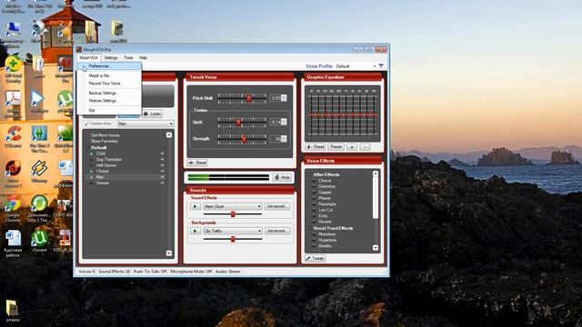Play the City Traffic background sound
The width and height of the screenshot is (582, 327).
pyautogui.click(x=196, y=231)
